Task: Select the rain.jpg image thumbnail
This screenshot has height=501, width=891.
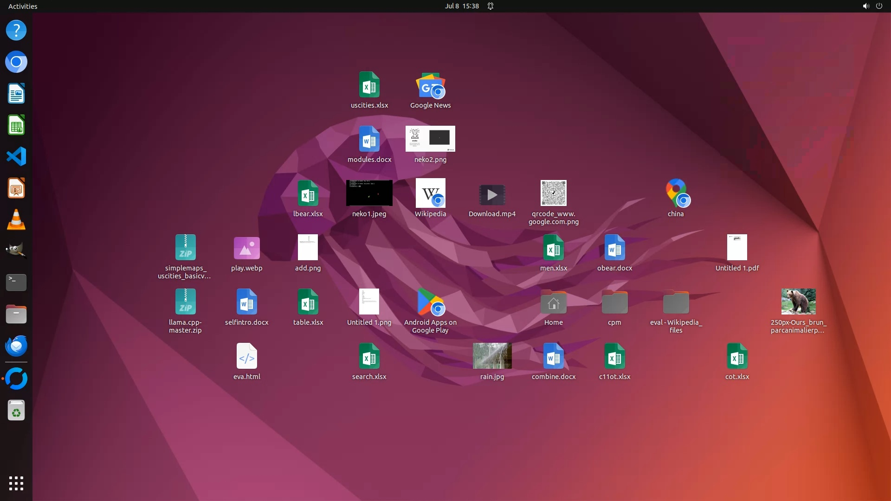Action: click(x=492, y=356)
